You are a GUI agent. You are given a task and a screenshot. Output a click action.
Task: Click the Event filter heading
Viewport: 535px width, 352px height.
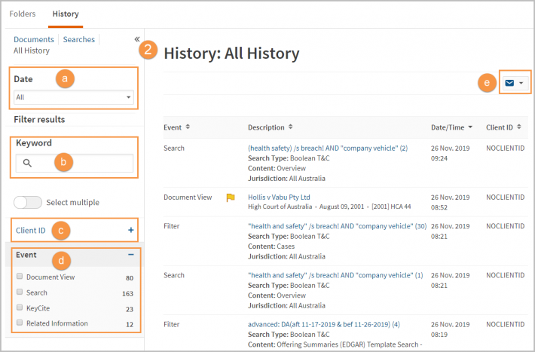26,255
